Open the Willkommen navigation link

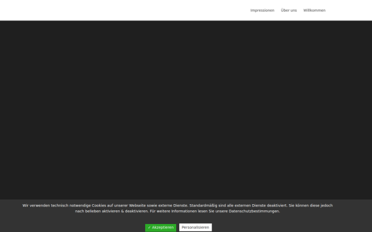tap(314, 11)
